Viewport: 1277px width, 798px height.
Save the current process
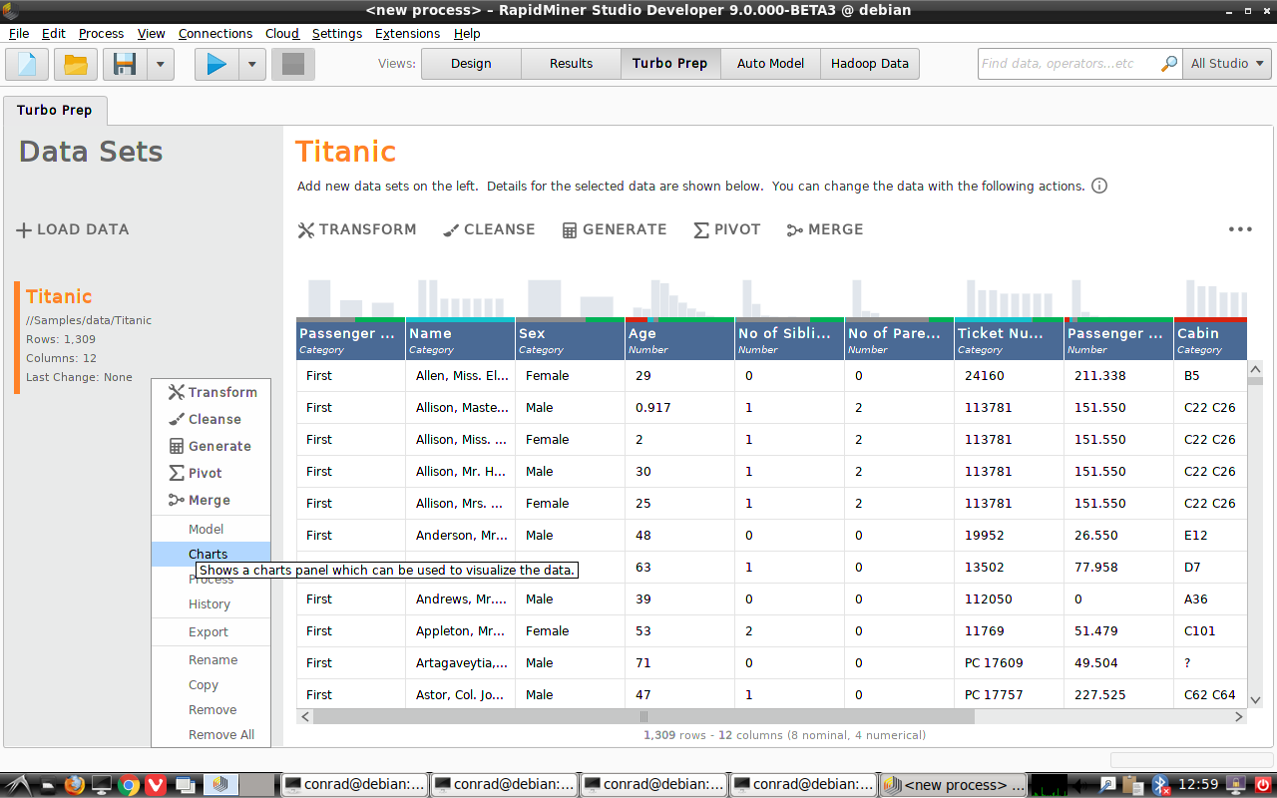(x=122, y=63)
